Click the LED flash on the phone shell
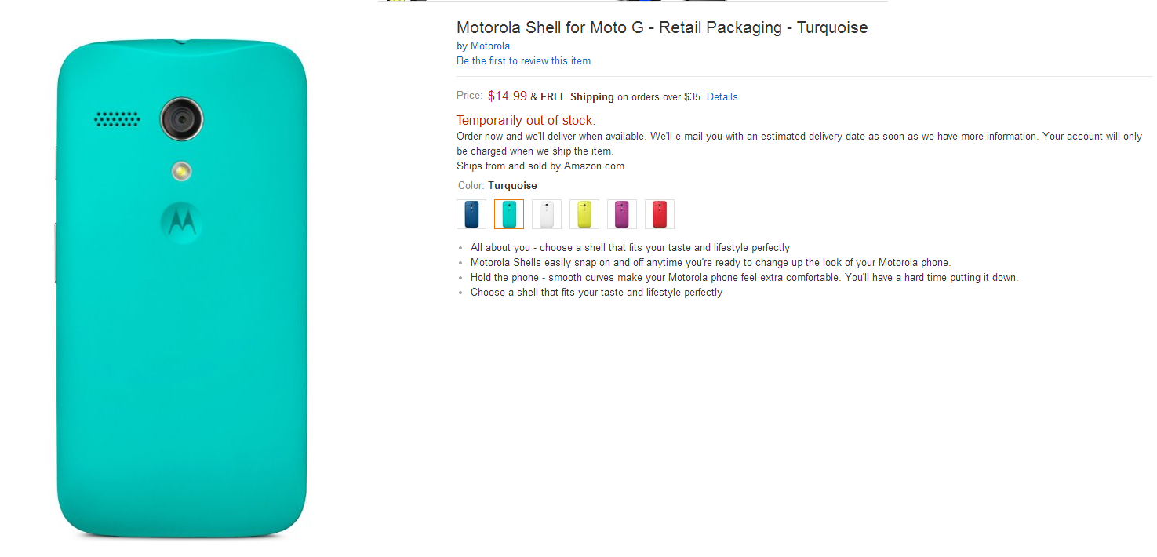 (182, 171)
